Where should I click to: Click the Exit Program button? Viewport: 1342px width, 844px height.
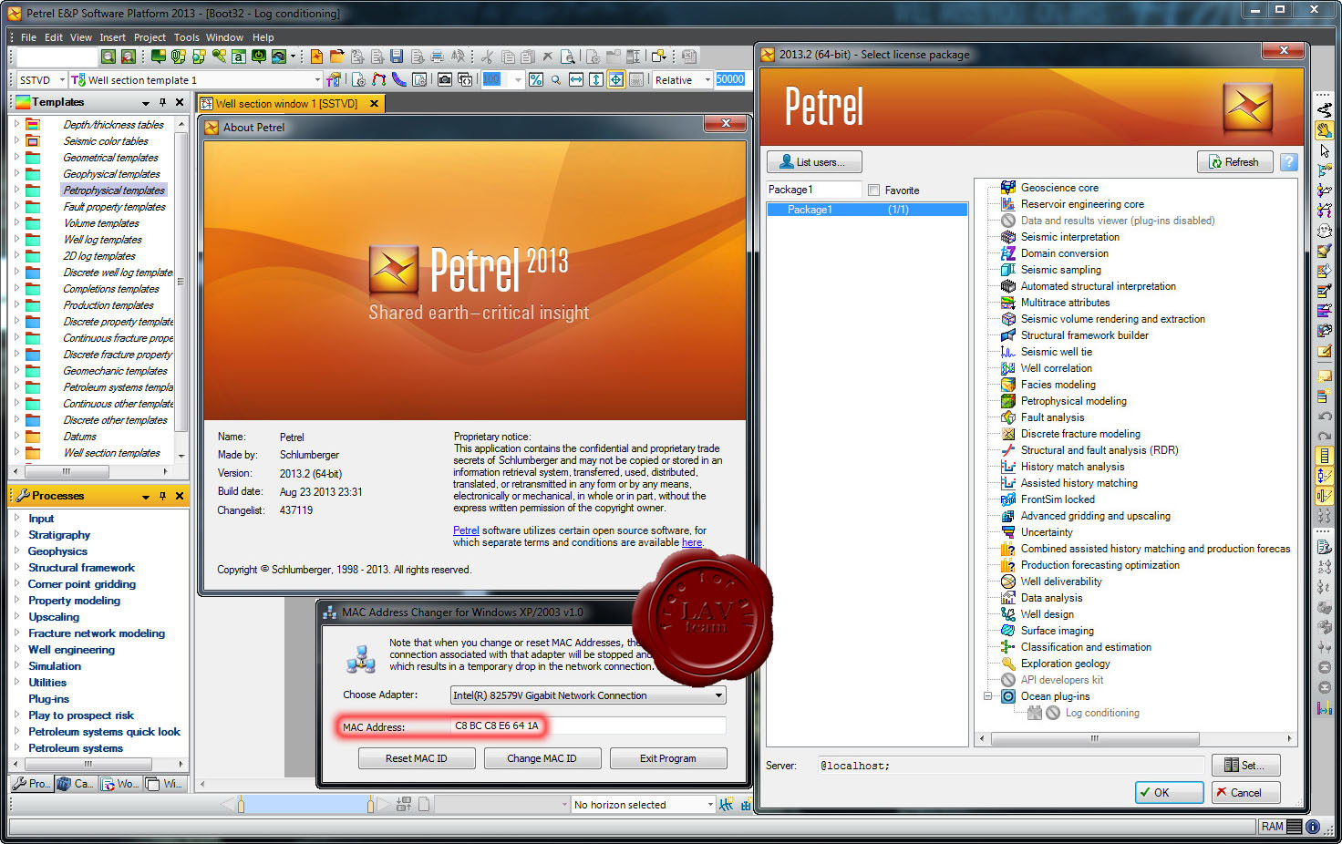(x=668, y=758)
